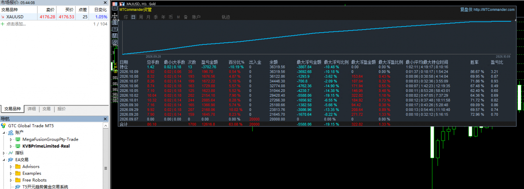Close the 导航 Navigator panel
Image resolution: width=524 pixels, height=189 pixels.
tap(106, 118)
